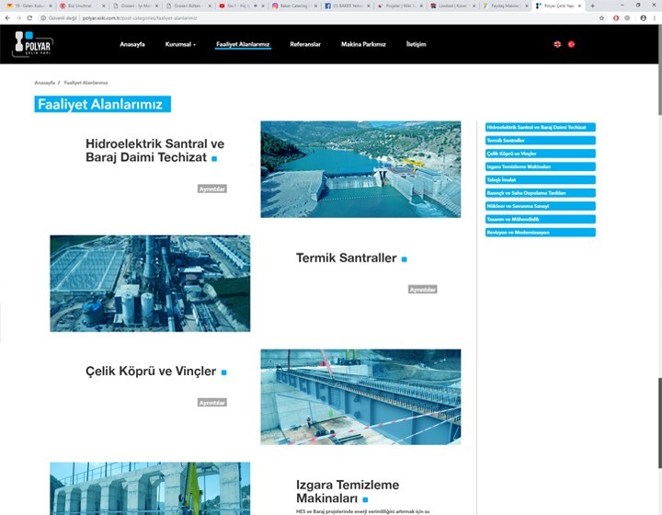
Task: Click the browser forward arrow
Action: pyautogui.click(x=18, y=18)
